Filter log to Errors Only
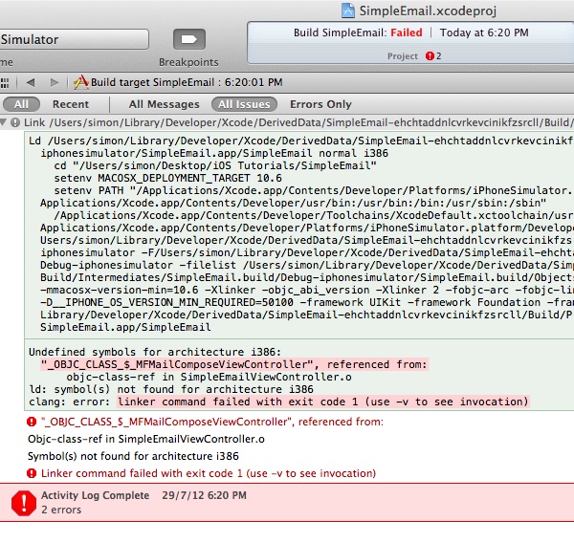 click(320, 104)
